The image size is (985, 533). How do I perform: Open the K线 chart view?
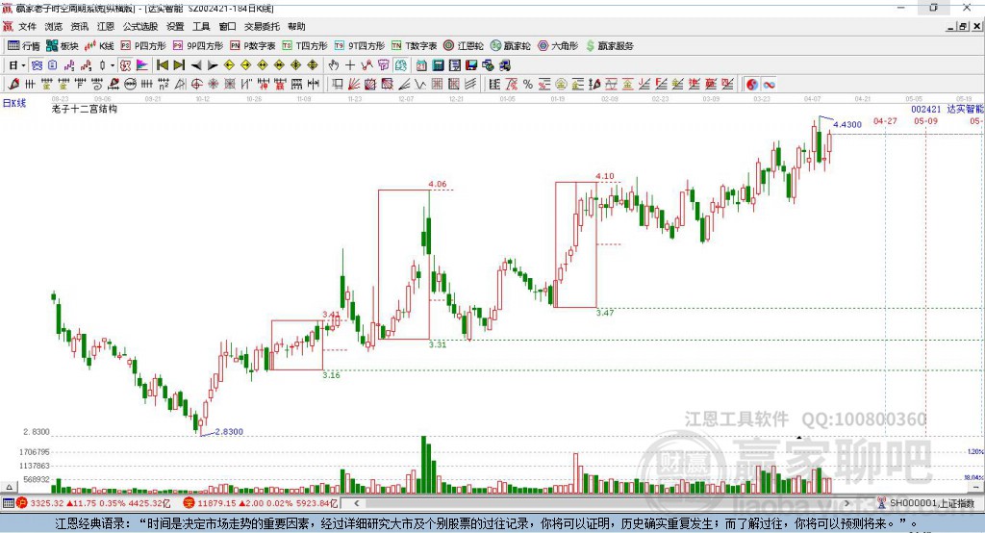100,45
